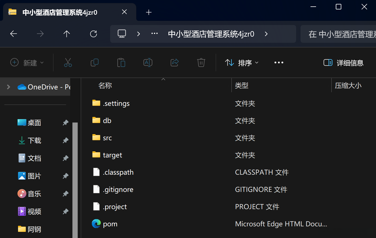Click the Paste clipboard icon
376x238 pixels.
[121, 62]
